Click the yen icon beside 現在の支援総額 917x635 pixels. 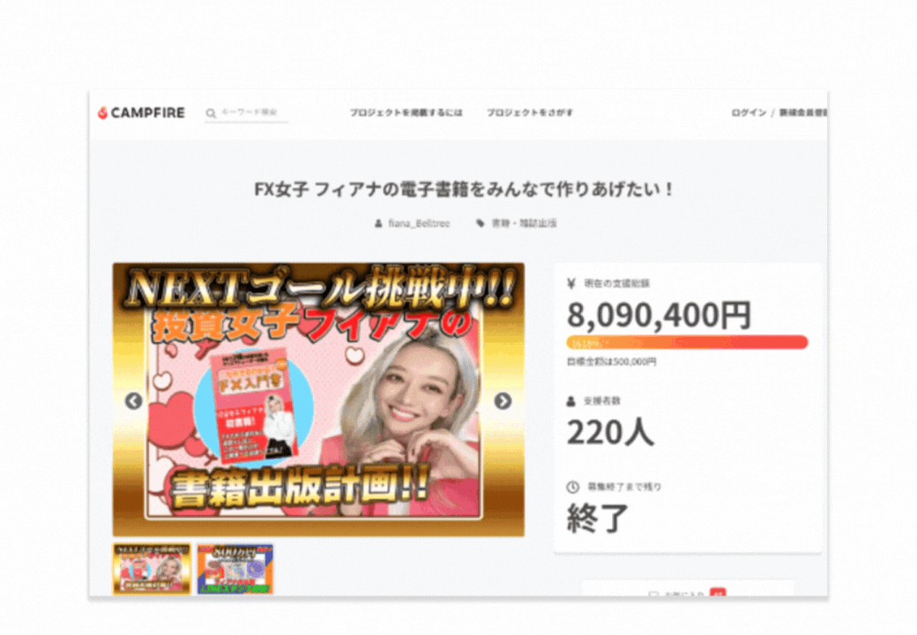tap(571, 284)
